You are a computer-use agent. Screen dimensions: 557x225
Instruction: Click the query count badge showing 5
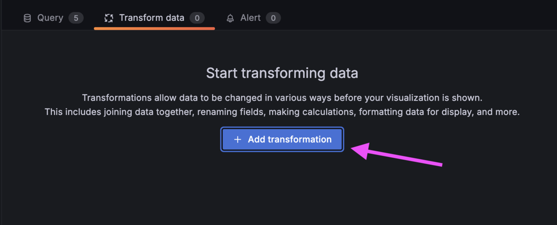click(x=76, y=18)
